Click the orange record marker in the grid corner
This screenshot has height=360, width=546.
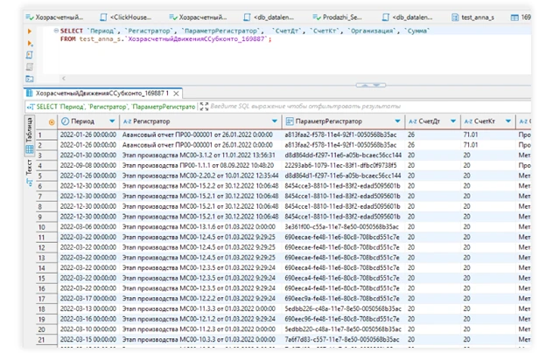click(x=52, y=121)
